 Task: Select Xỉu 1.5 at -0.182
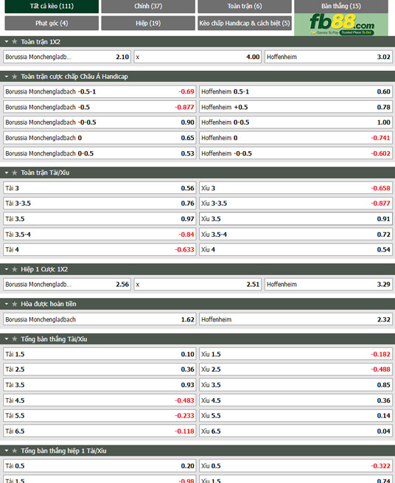pos(296,354)
